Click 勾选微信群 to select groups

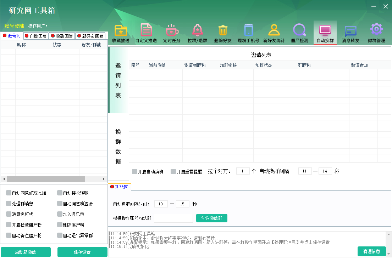tap(211, 218)
